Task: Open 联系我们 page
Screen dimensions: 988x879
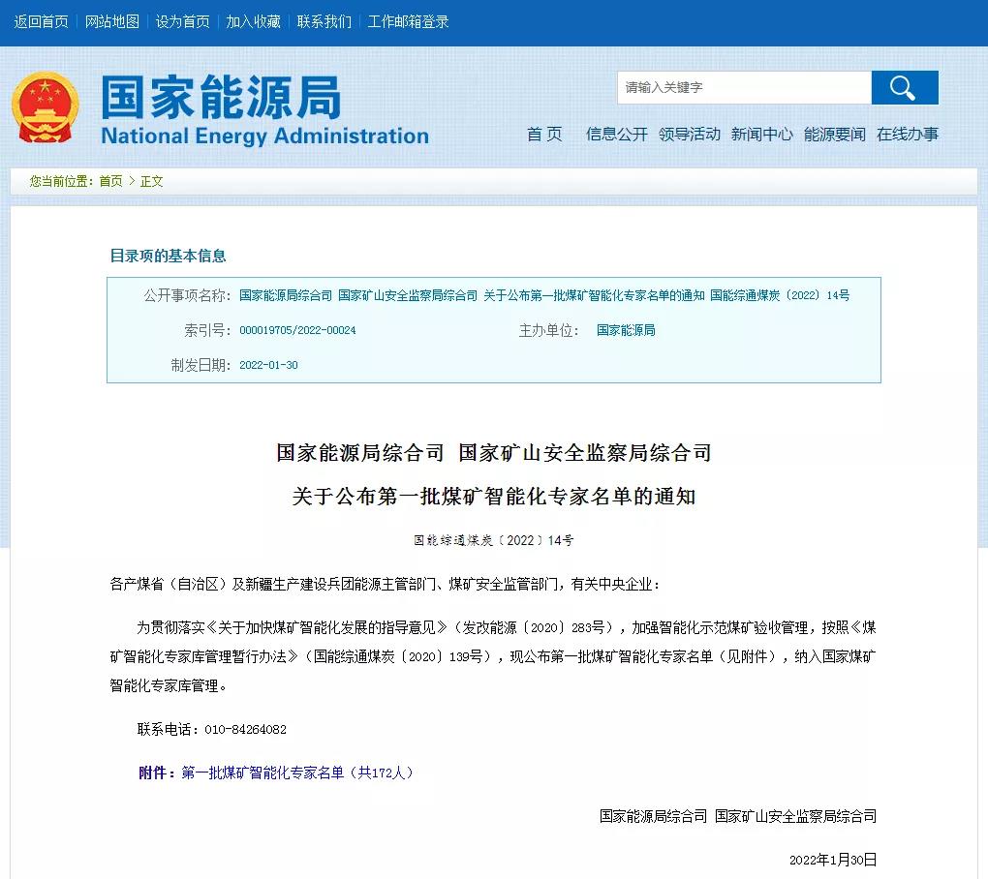Action: pos(324,21)
